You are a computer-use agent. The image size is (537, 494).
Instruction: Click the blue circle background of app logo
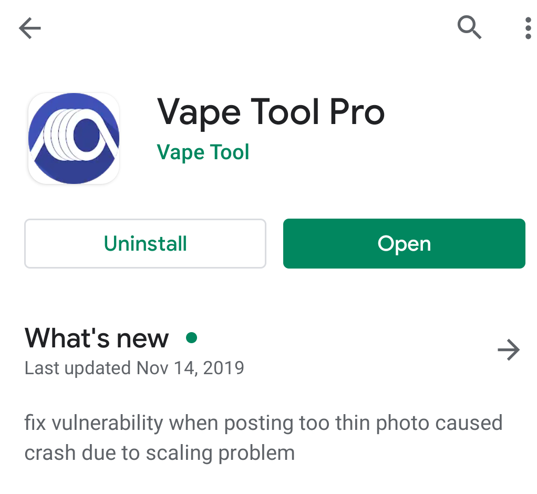74,171
